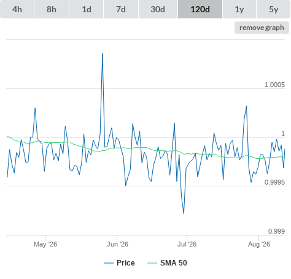Screen dimensions: 291x279
Task: Toggle the SMA 50 legend label
Action: [x=174, y=263]
